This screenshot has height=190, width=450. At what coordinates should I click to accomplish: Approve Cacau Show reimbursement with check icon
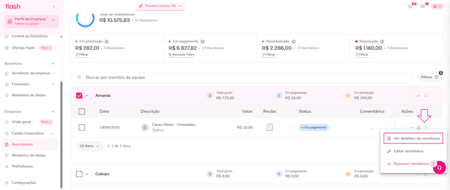tap(411, 127)
